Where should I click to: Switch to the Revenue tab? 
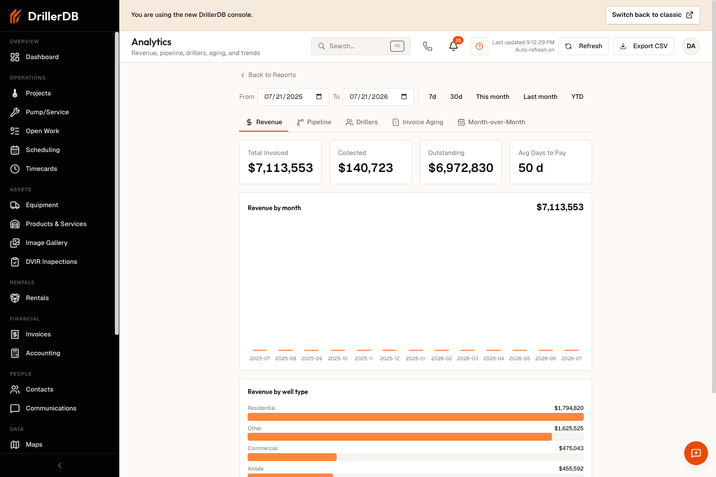coord(264,122)
